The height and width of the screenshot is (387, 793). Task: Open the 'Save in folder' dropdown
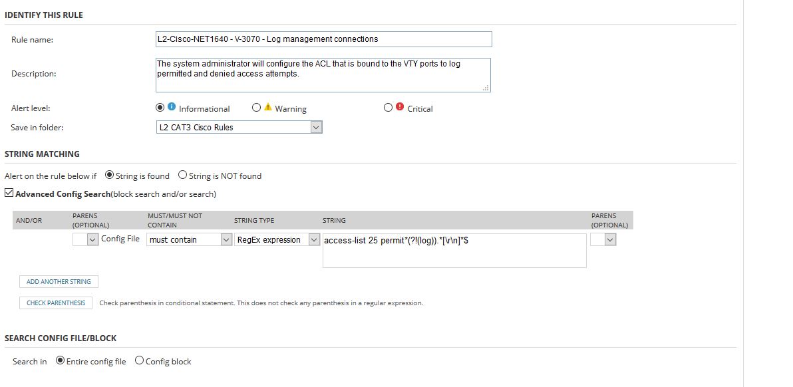[239, 127]
